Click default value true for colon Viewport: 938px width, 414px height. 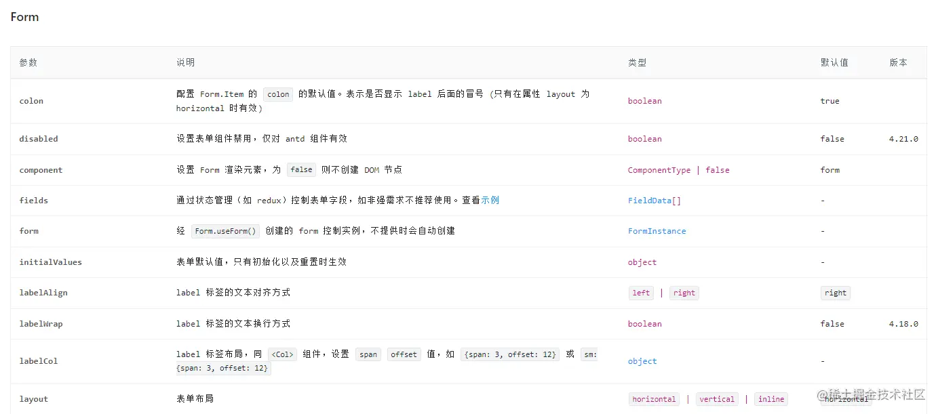(830, 101)
